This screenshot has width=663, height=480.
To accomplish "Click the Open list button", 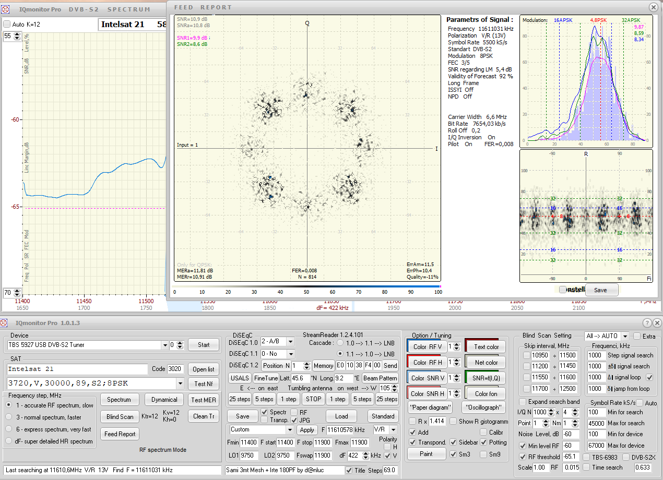I will 203,369.
